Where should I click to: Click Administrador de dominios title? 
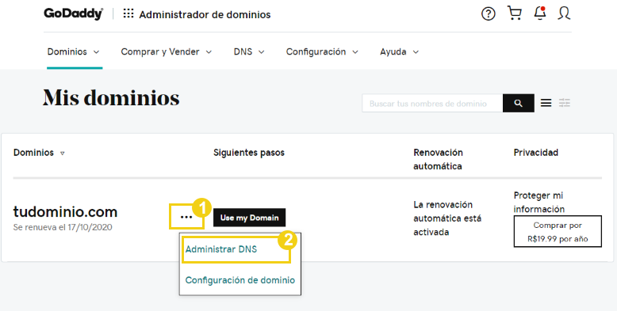(x=205, y=14)
